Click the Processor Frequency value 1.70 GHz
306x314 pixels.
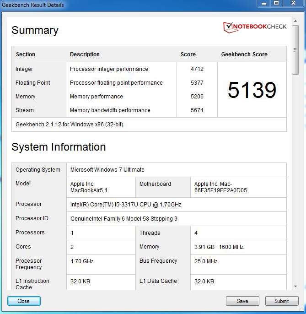(x=82, y=261)
